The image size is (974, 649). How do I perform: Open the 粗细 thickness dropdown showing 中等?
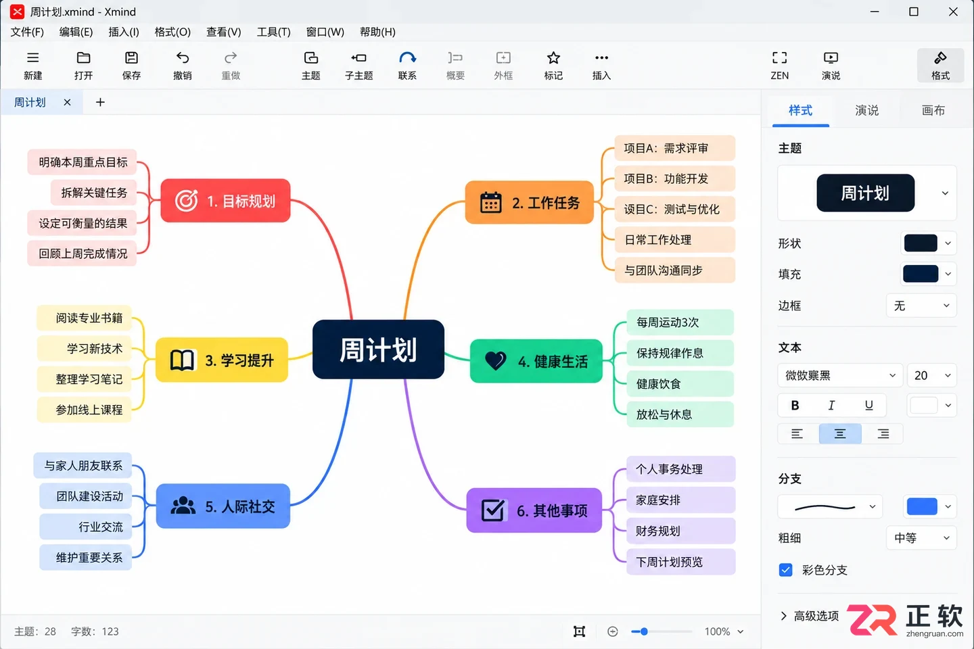click(921, 538)
